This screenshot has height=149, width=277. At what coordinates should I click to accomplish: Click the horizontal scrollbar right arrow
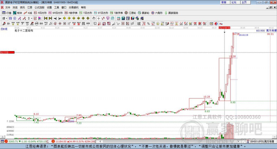click(x=238, y=141)
